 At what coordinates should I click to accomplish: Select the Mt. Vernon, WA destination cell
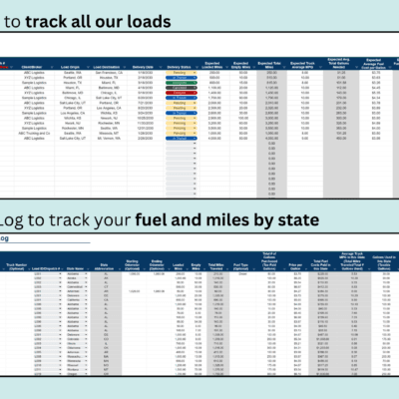click(109, 139)
